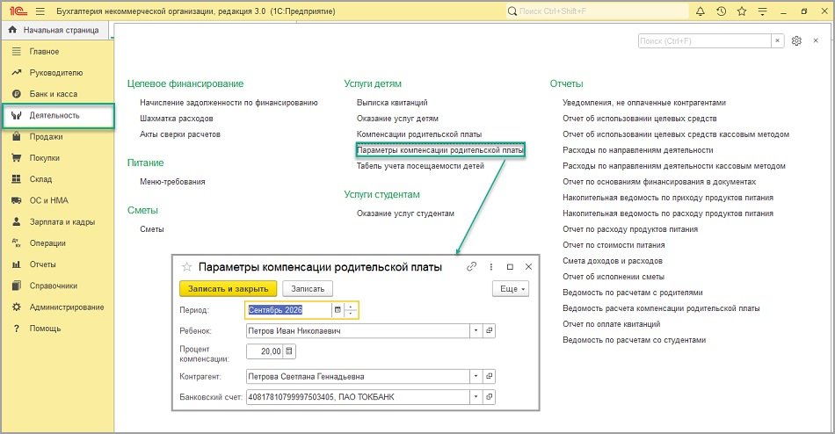Expand the Ребенок dropdown list

click(x=476, y=330)
